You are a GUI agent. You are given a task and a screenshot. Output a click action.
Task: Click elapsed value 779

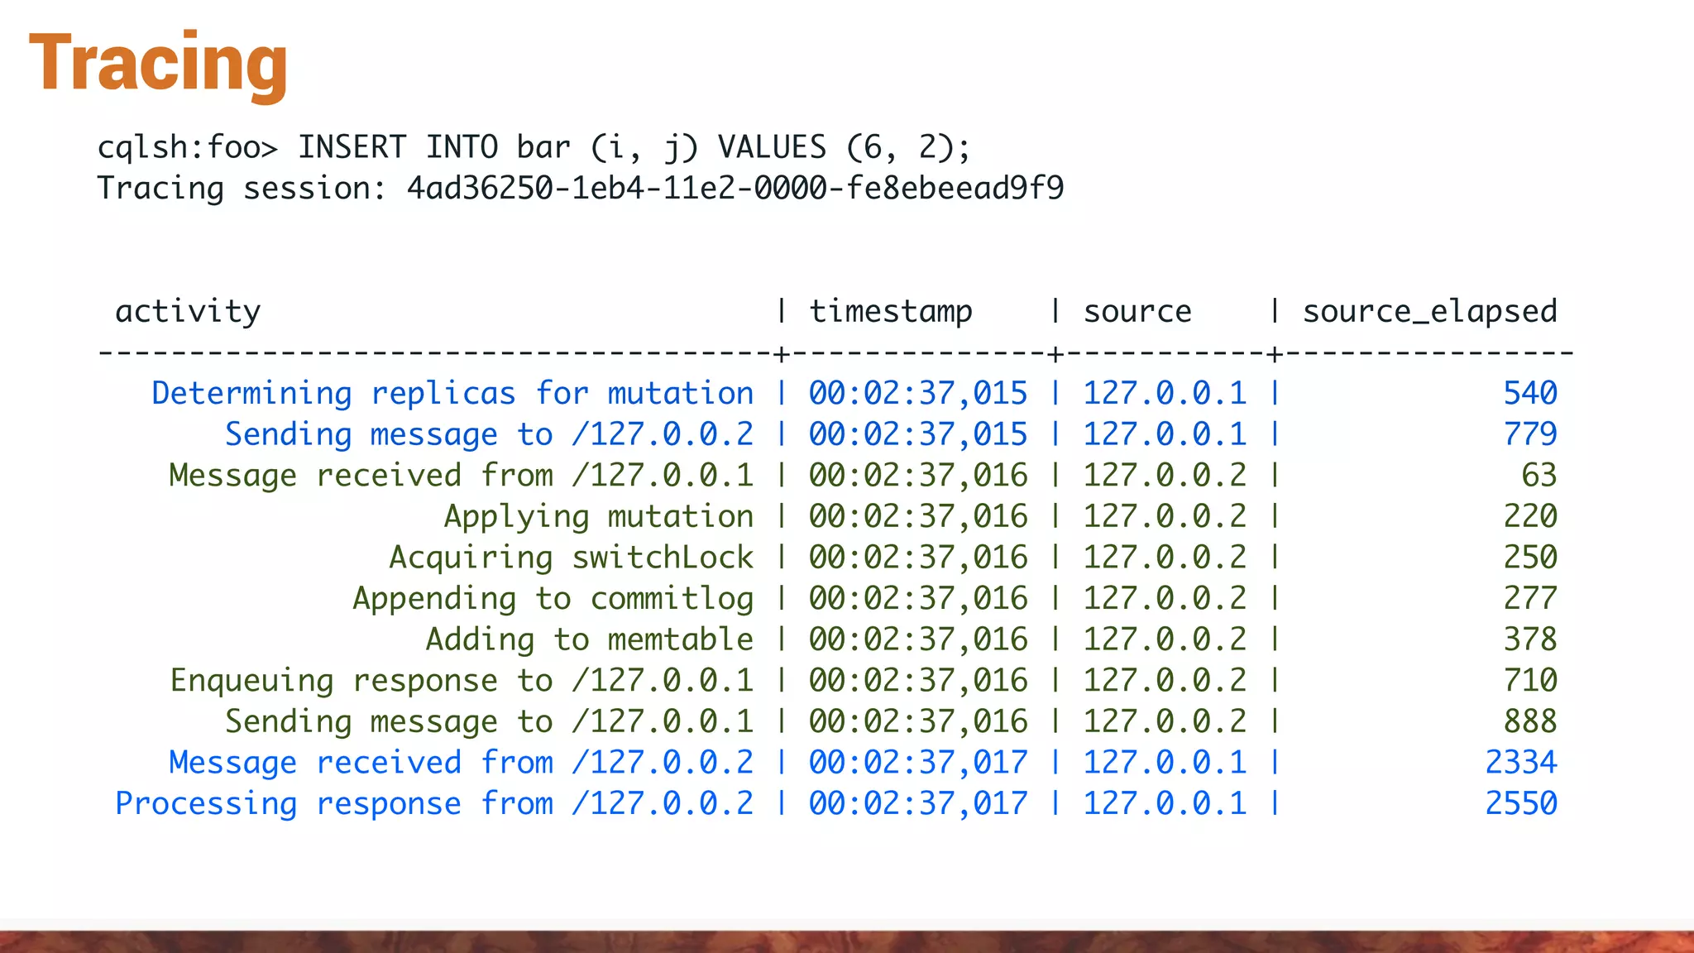coord(1530,434)
